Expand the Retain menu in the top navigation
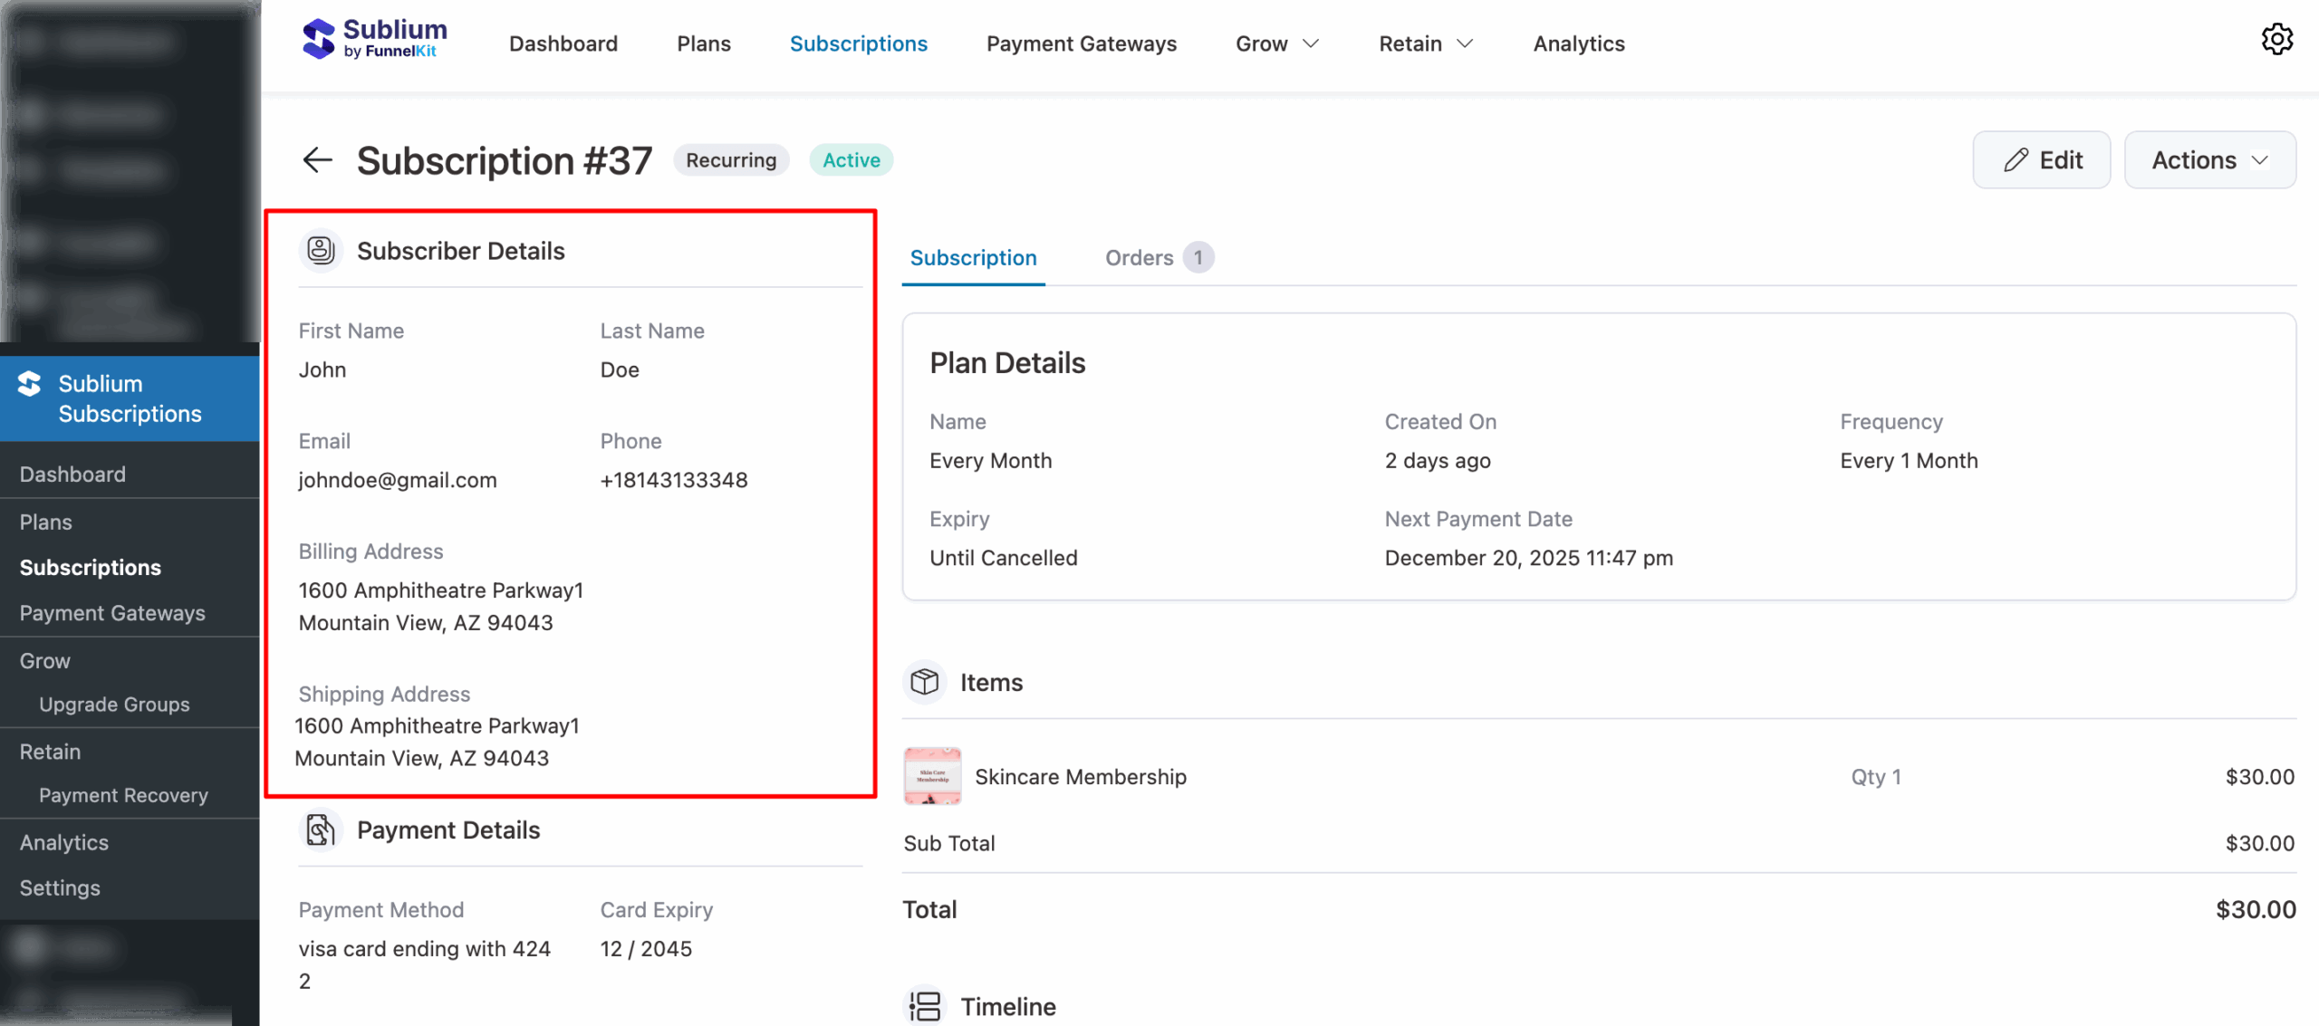 click(x=1424, y=43)
